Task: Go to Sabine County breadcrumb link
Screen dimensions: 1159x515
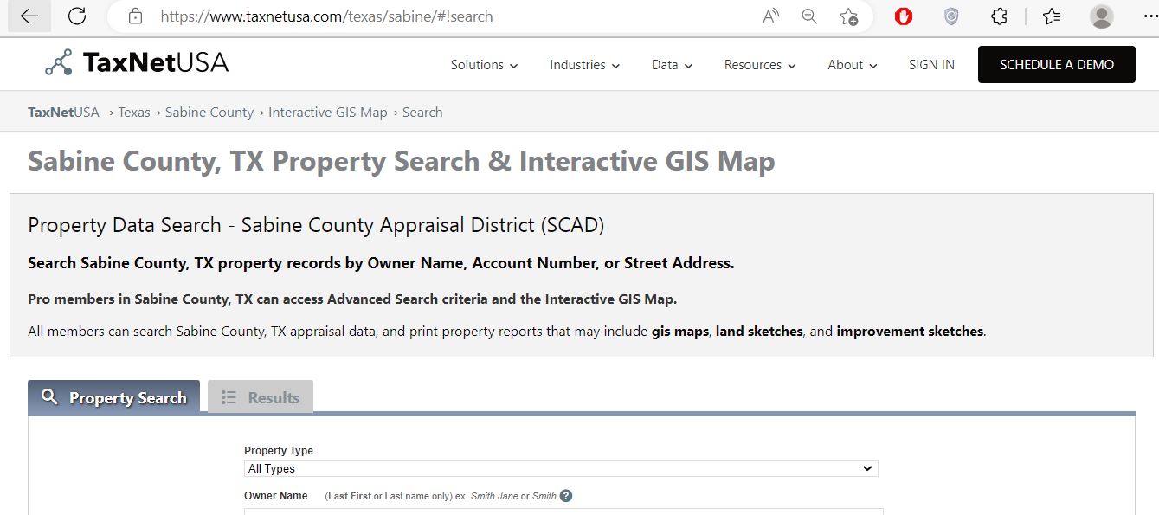Action: (209, 113)
